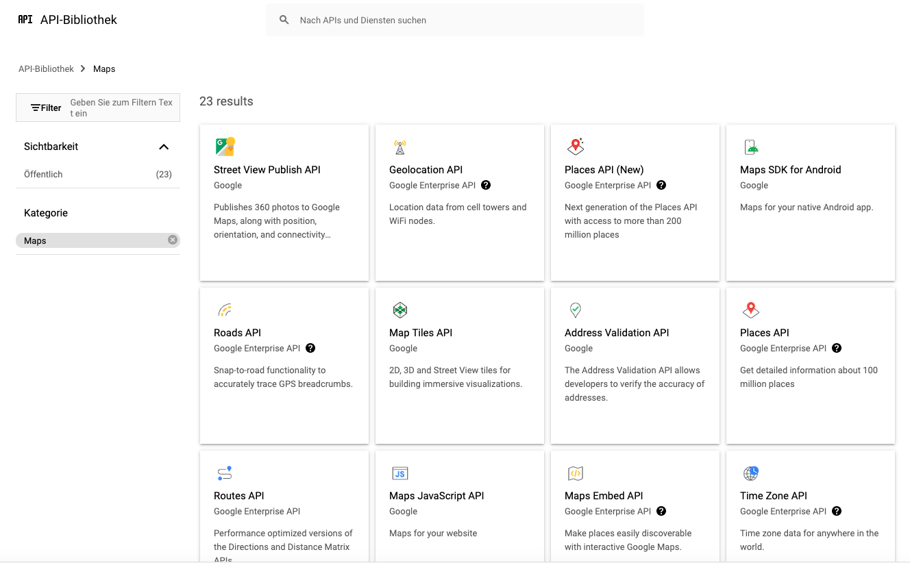This screenshot has width=910, height=563.
Task: Open the Routes API title
Action: point(239,496)
